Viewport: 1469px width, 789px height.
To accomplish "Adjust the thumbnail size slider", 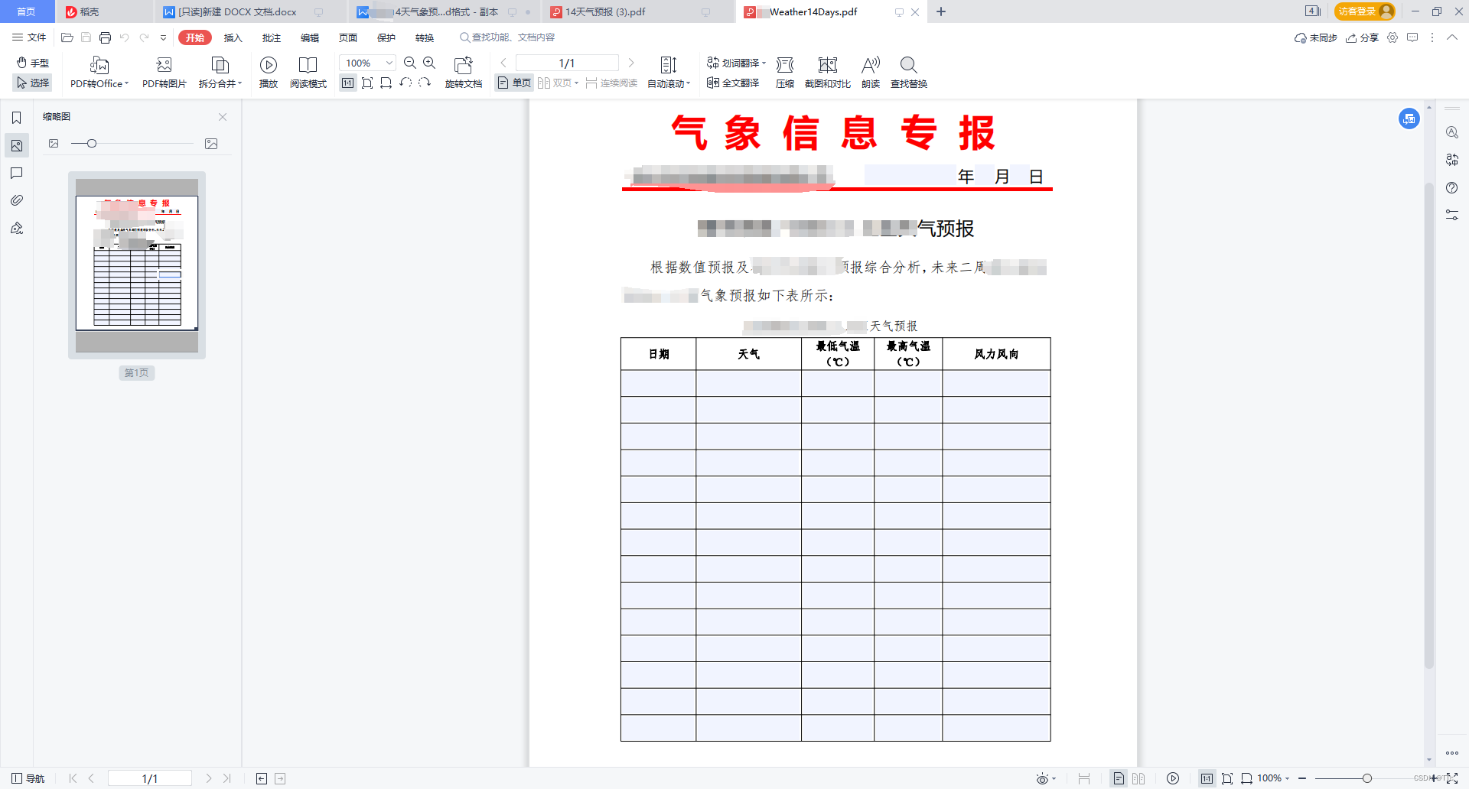I will [92, 143].
